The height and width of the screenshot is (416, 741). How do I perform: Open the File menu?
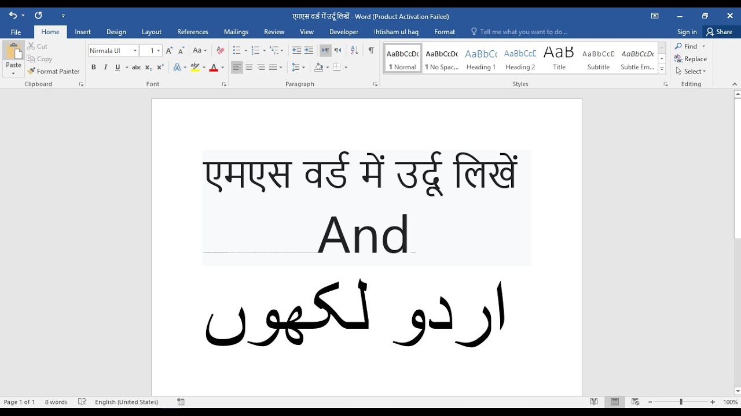[x=16, y=32]
